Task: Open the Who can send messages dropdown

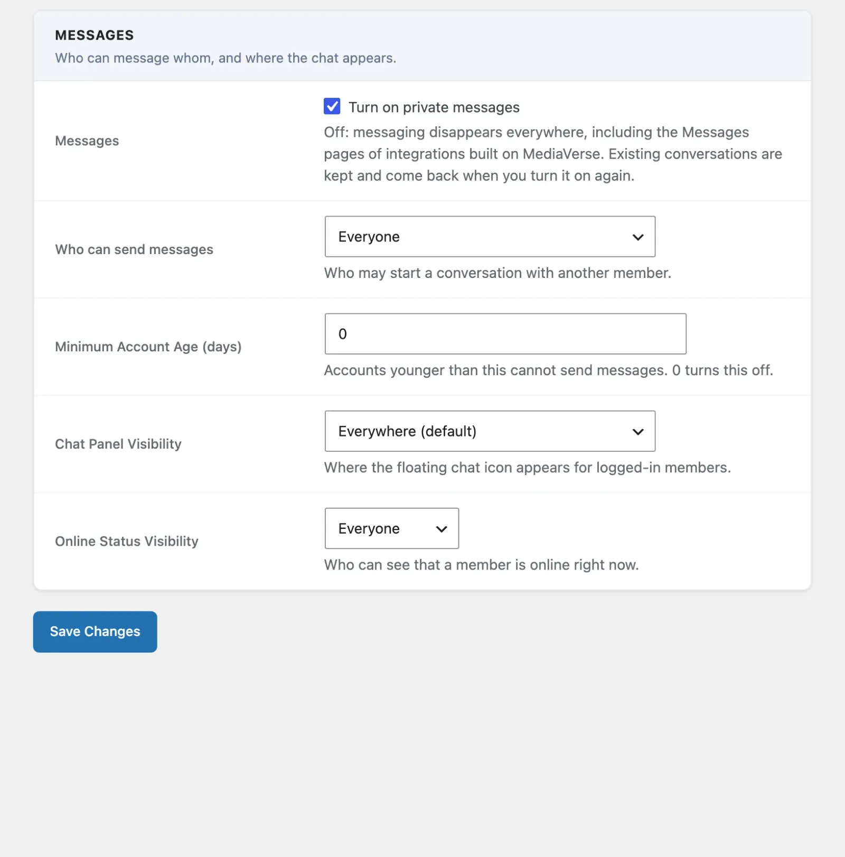Action: pos(490,237)
